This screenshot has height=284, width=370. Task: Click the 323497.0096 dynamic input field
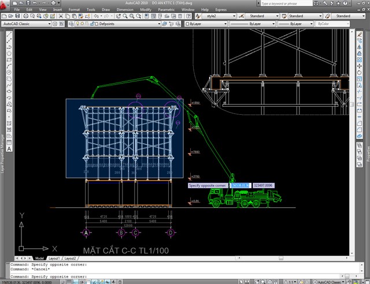pyautogui.click(x=263, y=185)
